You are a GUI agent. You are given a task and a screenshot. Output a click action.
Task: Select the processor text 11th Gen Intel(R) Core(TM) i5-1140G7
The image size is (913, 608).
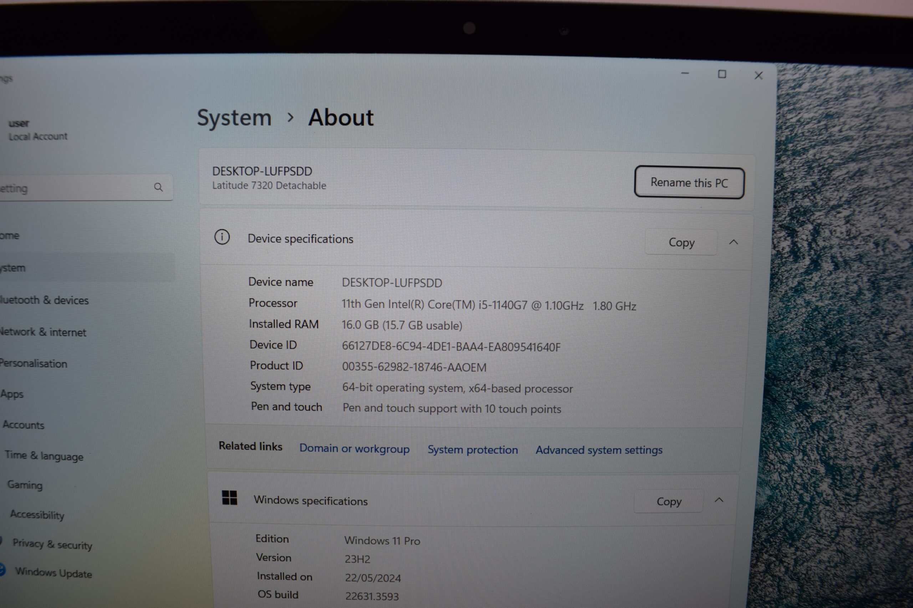434,305
